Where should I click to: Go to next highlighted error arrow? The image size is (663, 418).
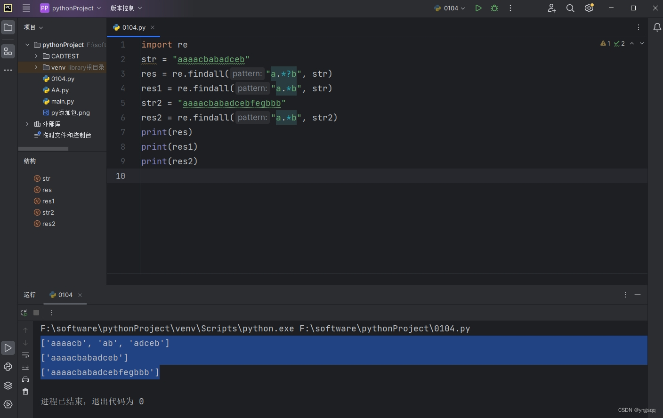(x=642, y=43)
